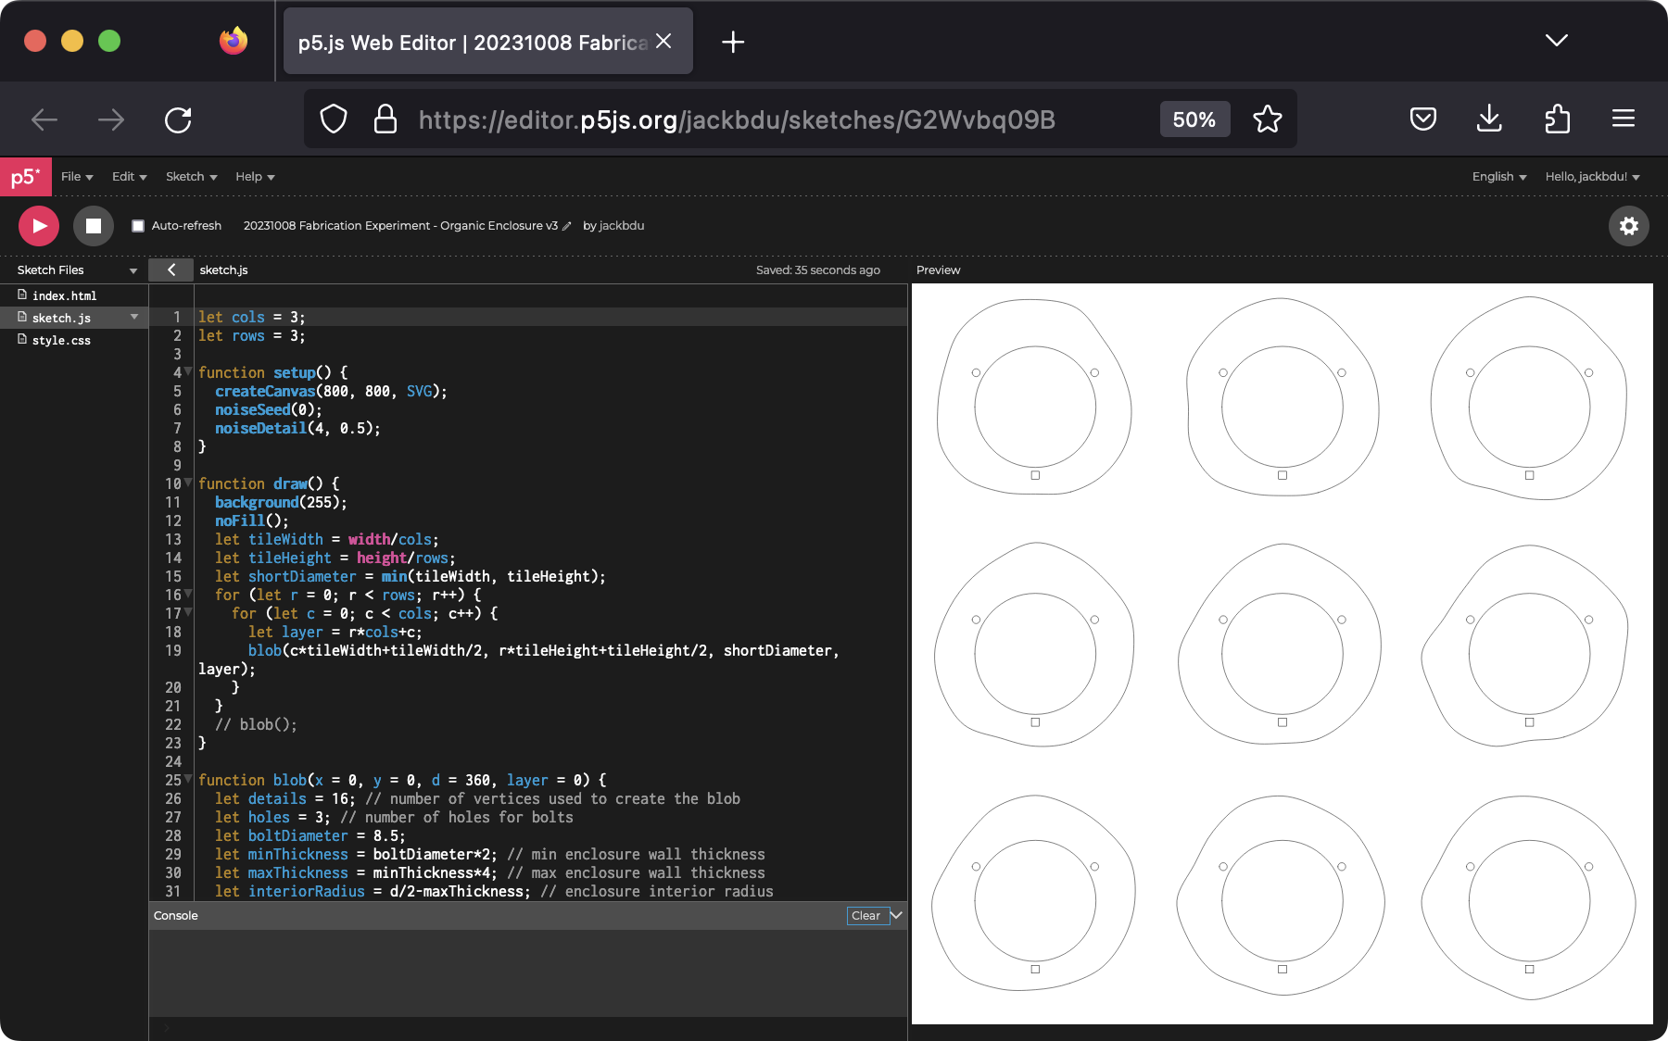The image size is (1668, 1041).
Task: Open the editor settings gear
Action: pyautogui.click(x=1628, y=226)
